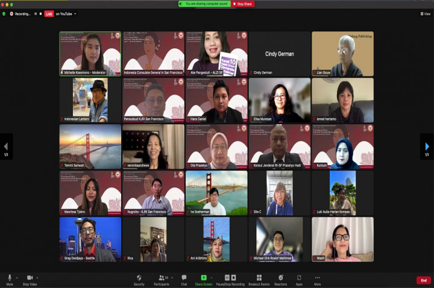The height and width of the screenshot is (288, 434).
Task: Open the Apps panel
Action: (x=299, y=278)
